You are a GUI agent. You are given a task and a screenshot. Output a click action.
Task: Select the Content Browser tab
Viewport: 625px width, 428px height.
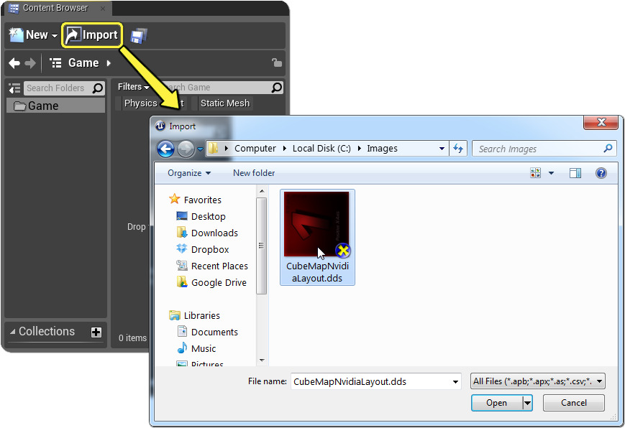54,9
